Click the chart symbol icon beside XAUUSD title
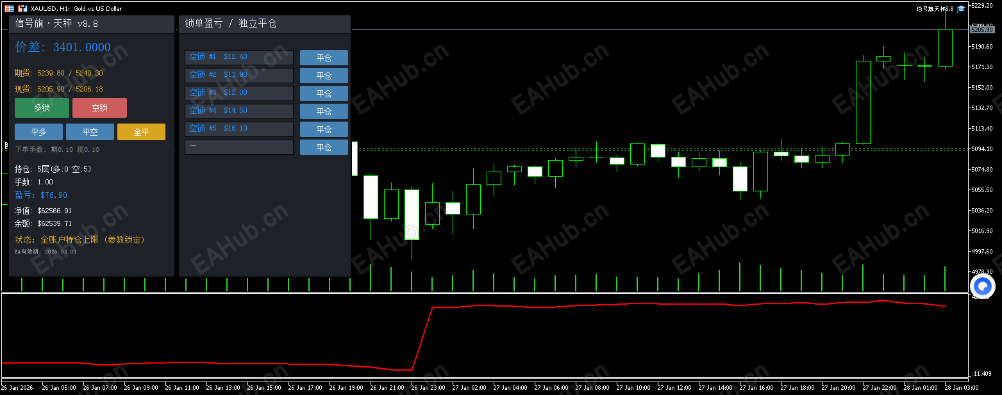Image resolution: width=1002 pixels, height=395 pixels. 22,8
